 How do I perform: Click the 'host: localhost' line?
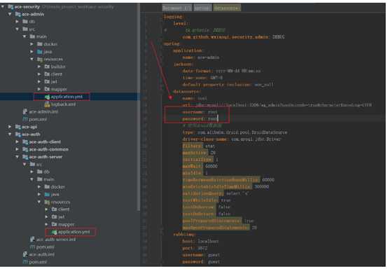tap(200, 241)
